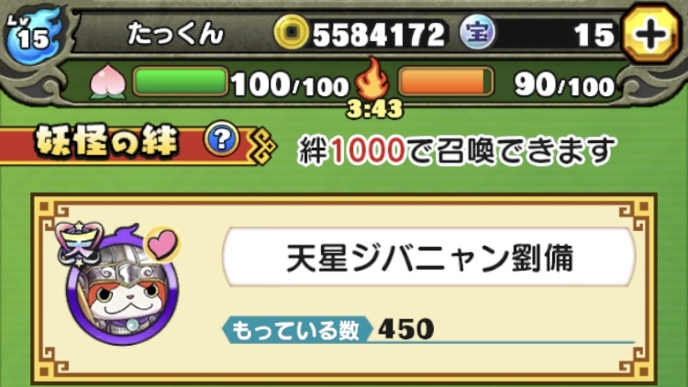688x387 pixels.
Task: Tap the 絆1000で召喚できます message text
Action: click(x=456, y=150)
